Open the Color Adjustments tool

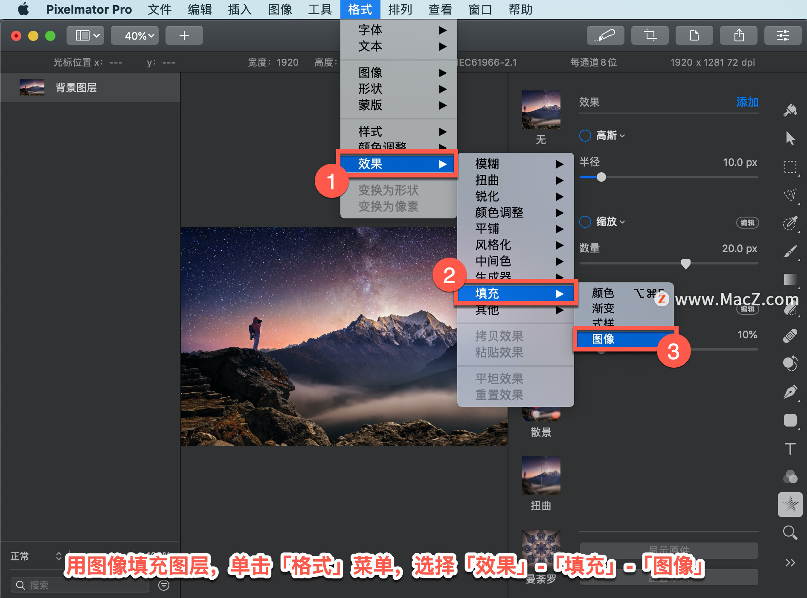(x=790, y=476)
